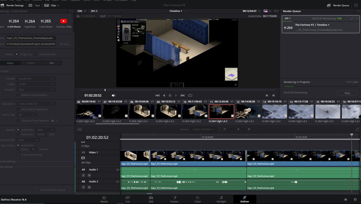Solo the Audio 1 track
The width and height of the screenshot is (361, 204).
click(83, 175)
